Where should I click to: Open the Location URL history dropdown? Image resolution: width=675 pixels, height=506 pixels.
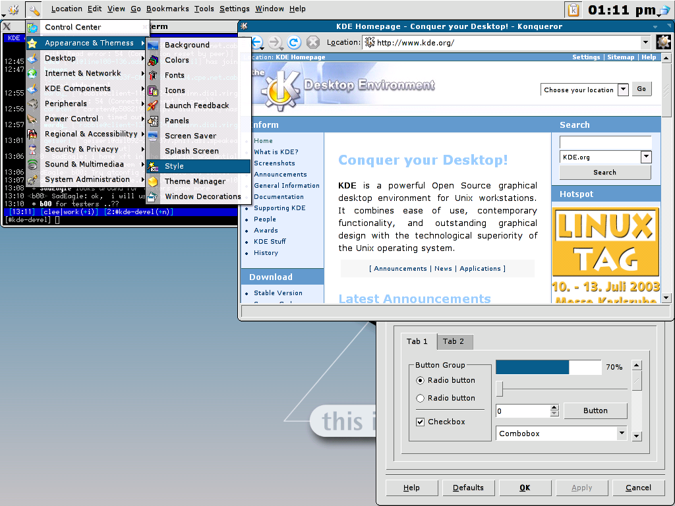point(645,43)
